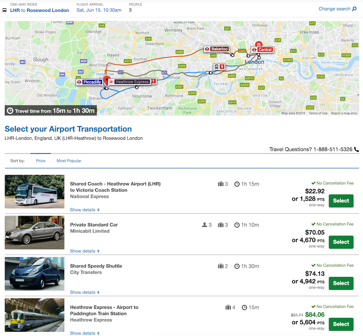Open the National Express coach thumbnail
This screenshot has width=363, height=336.
pos(34,192)
